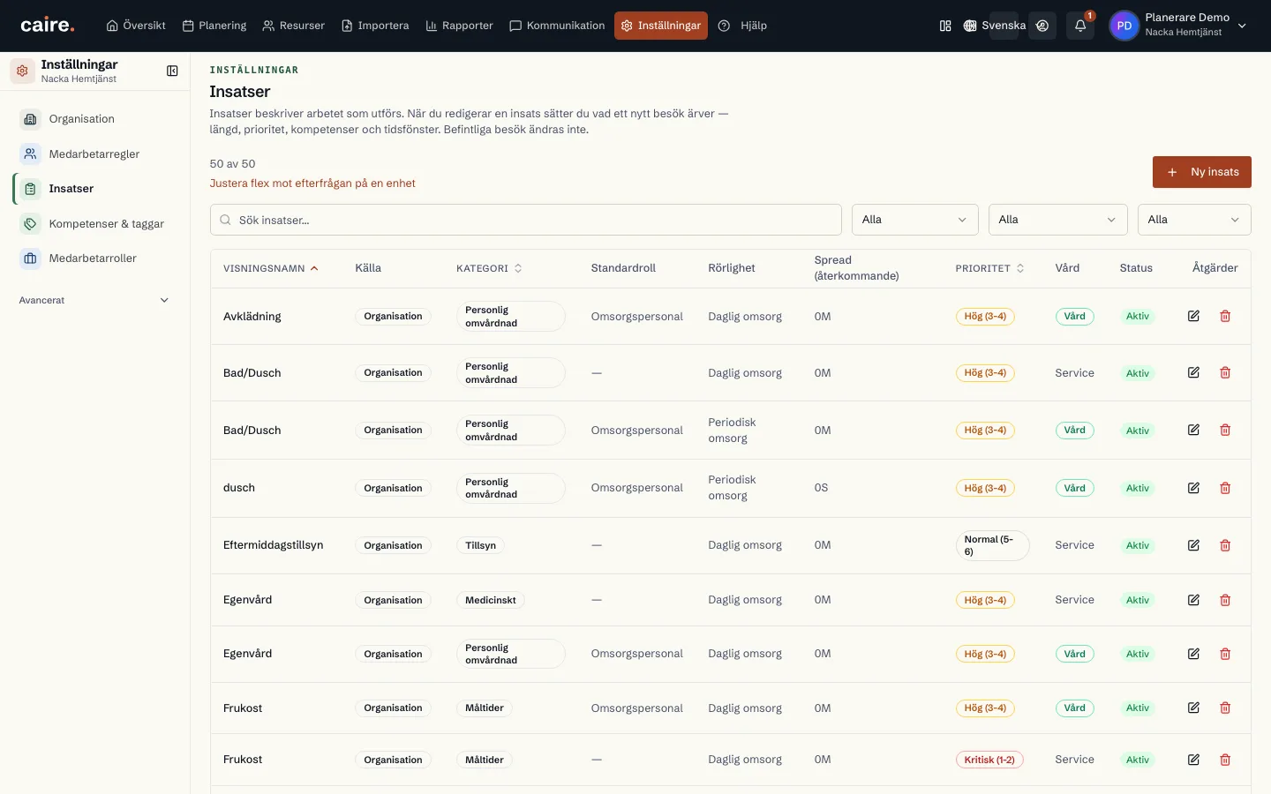
Task: Sort table by KATEGORI column
Action: tap(489, 268)
